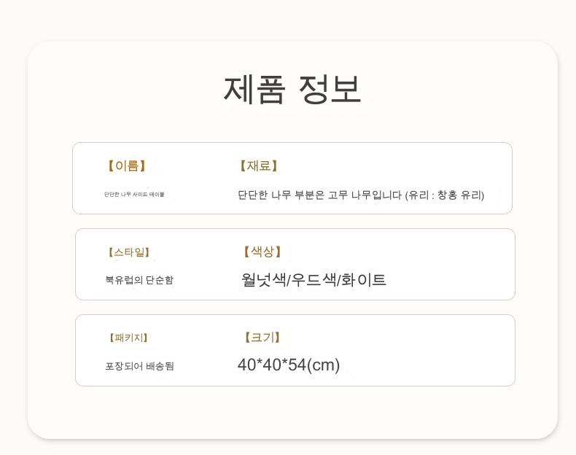Click the 【크기】 field label
Screen dimensions: 576x455
point(262,338)
